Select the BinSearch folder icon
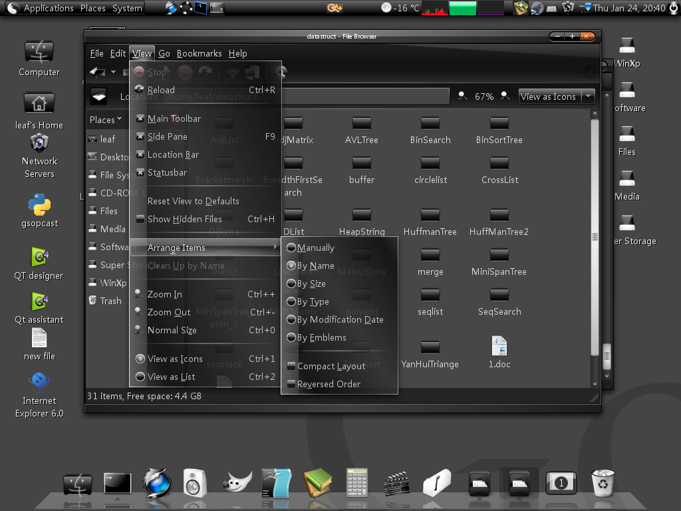Viewport: 681px width, 511px height. click(x=430, y=123)
